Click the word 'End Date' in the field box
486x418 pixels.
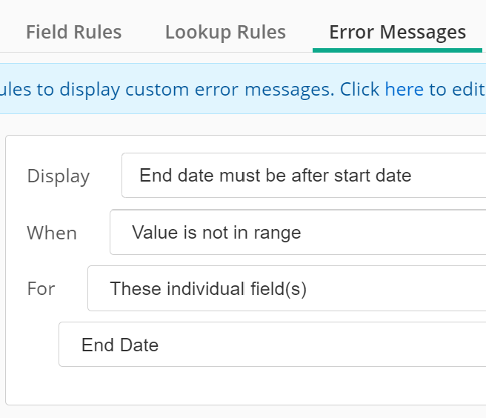point(120,345)
